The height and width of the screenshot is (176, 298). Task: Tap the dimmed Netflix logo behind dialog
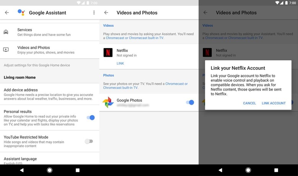207,53
